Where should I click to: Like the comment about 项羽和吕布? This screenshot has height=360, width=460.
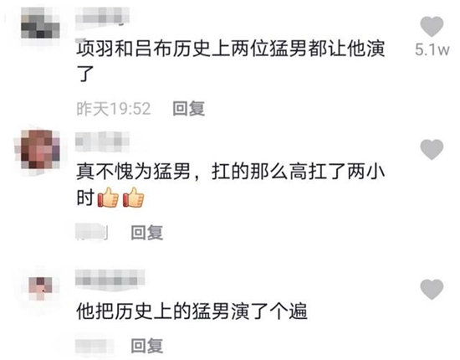coord(432,27)
